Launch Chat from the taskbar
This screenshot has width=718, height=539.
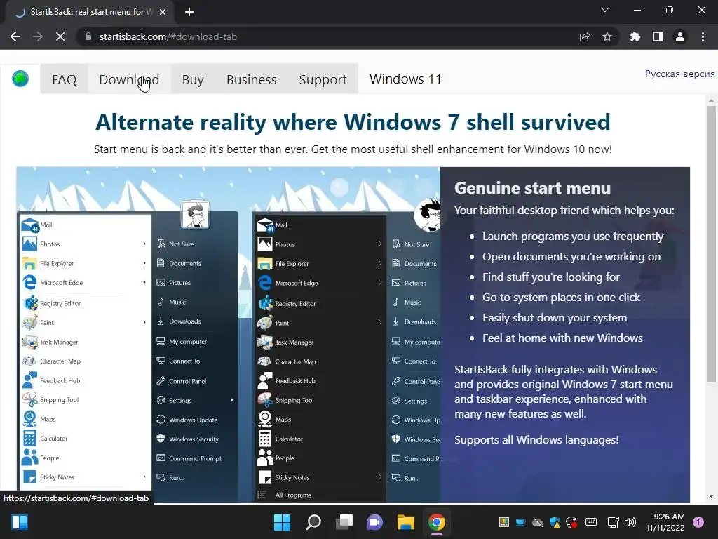(x=375, y=522)
